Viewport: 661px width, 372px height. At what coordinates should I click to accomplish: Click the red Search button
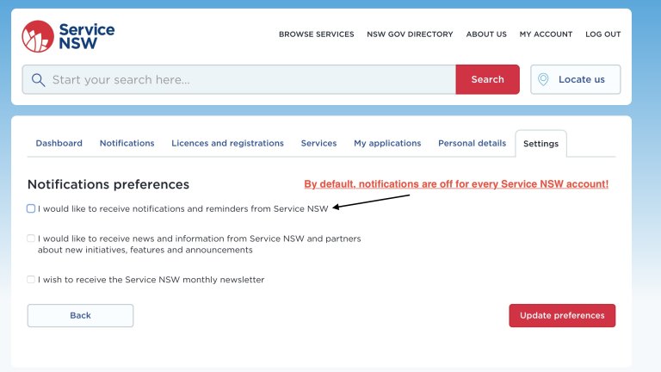487,79
